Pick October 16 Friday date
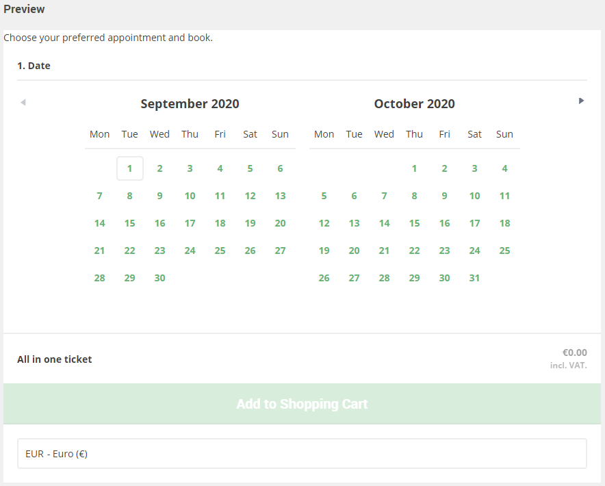The height and width of the screenshot is (486, 605). [444, 223]
